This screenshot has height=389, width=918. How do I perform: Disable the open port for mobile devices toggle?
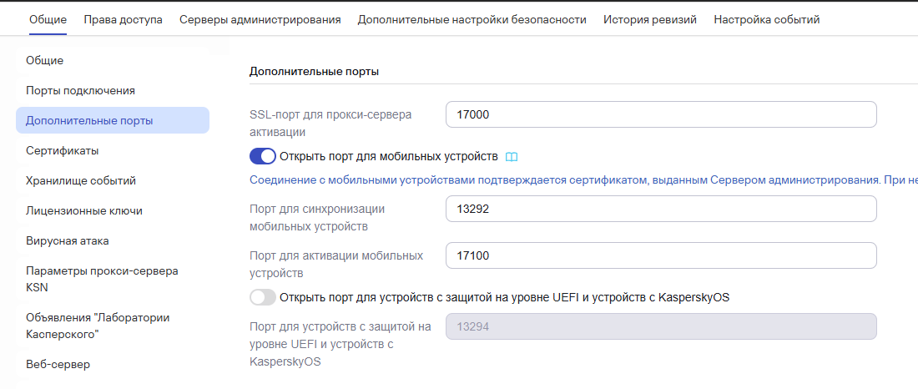coord(263,156)
